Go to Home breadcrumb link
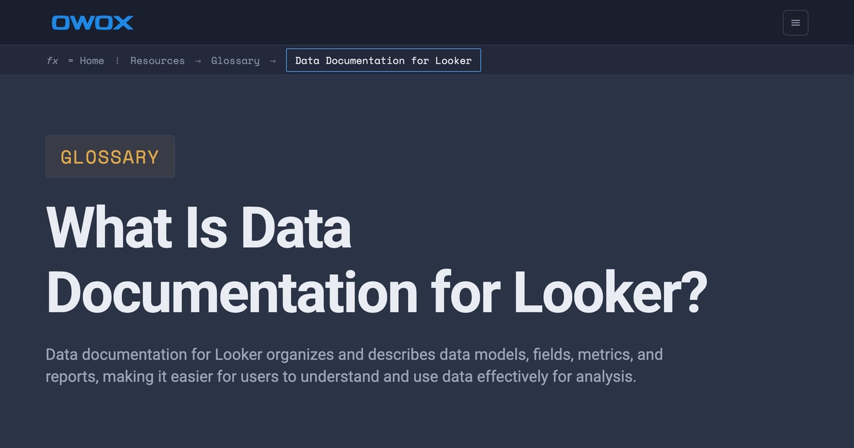 [92, 61]
